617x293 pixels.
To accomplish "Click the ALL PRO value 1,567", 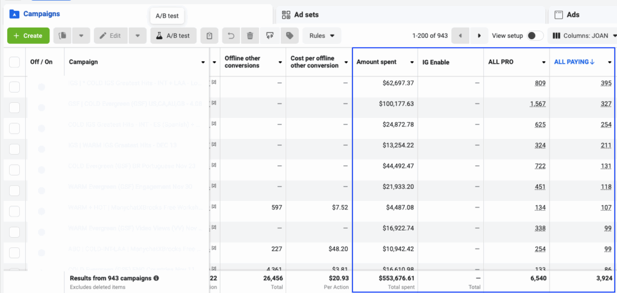I will point(538,103).
